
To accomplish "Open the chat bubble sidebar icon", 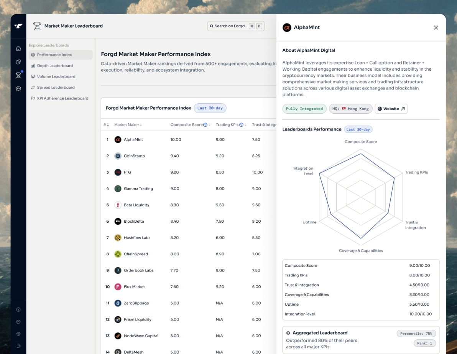I will pyautogui.click(x=18, y=322).
